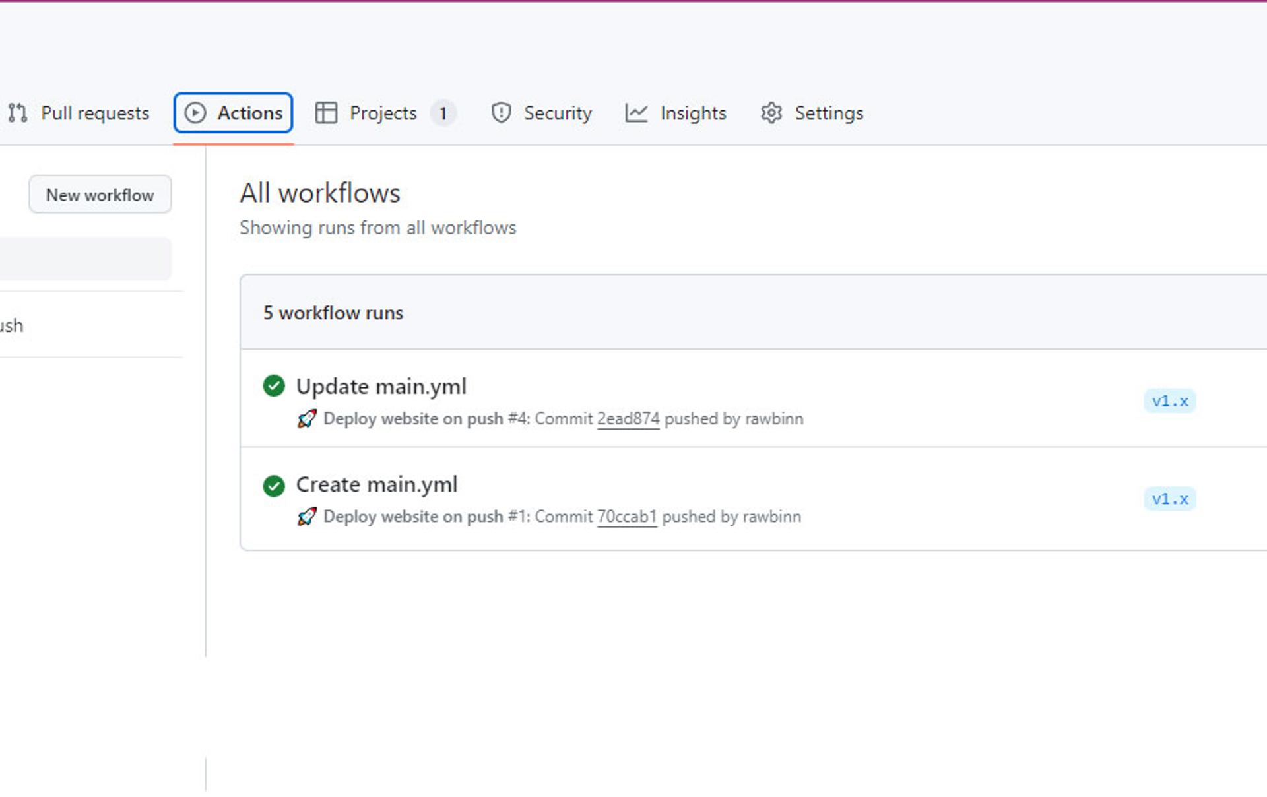
Task: Go to the Security tab
Action: point(541,113)
